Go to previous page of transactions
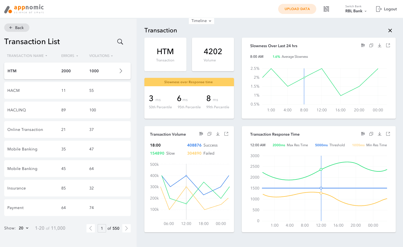 91,228
